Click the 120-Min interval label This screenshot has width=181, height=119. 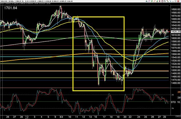click(11, 1)
